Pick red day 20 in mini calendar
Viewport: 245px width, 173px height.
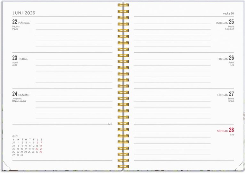pyautogui.click(x=37, y=149)
